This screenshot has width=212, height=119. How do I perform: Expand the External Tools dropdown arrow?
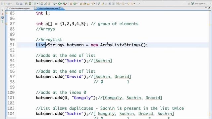point(67,4)
